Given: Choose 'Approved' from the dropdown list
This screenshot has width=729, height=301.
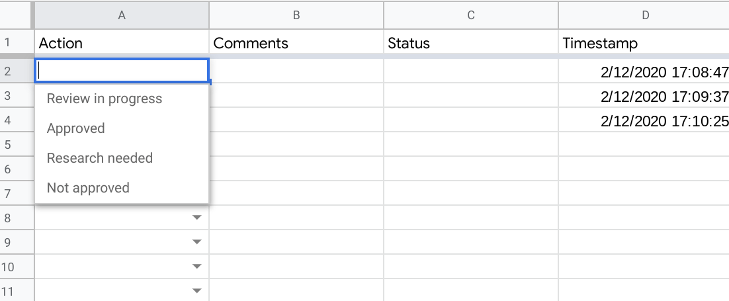Looking at the screenshot, I should pyautogui.click(x=76, y=128).
